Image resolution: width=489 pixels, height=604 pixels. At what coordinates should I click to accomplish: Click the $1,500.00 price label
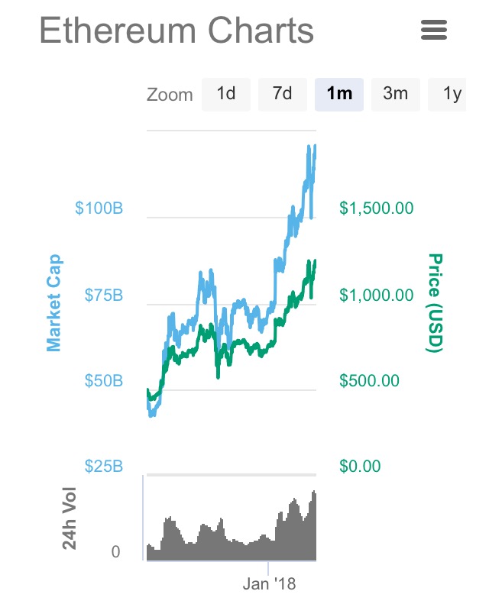tap(375, 208)
